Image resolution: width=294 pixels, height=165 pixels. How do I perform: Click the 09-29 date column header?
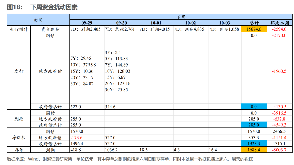click(x=87, y=23)
